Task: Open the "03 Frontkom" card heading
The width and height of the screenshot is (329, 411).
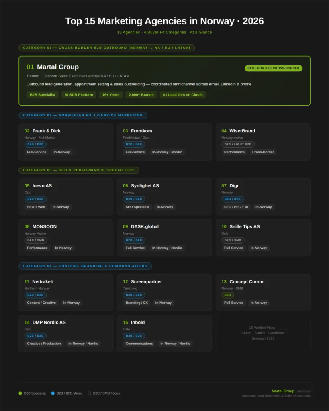Action: pos(137,131)
